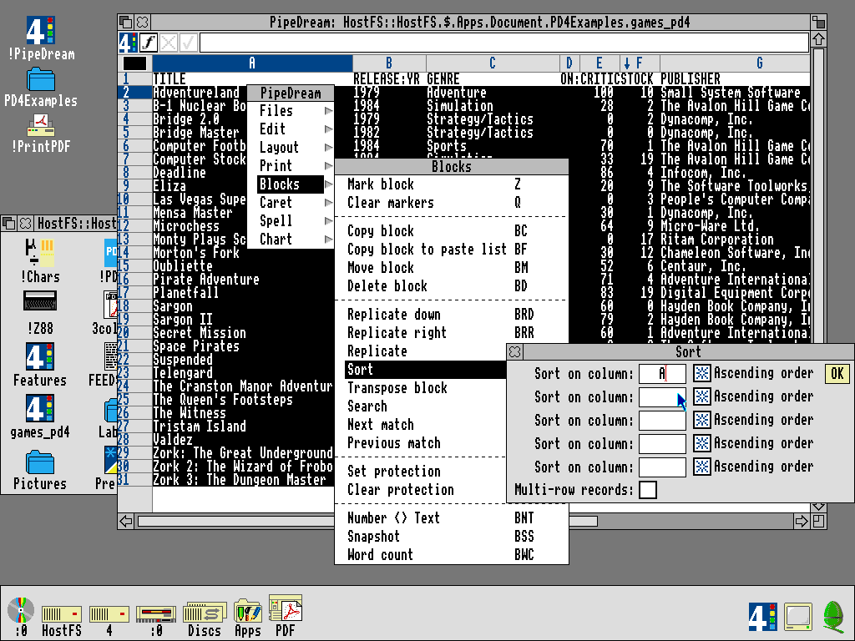This screenshot has height=641, width=855.
Task: Click horizontal scrollbar left arrow
Action: [x=126, y=522]
